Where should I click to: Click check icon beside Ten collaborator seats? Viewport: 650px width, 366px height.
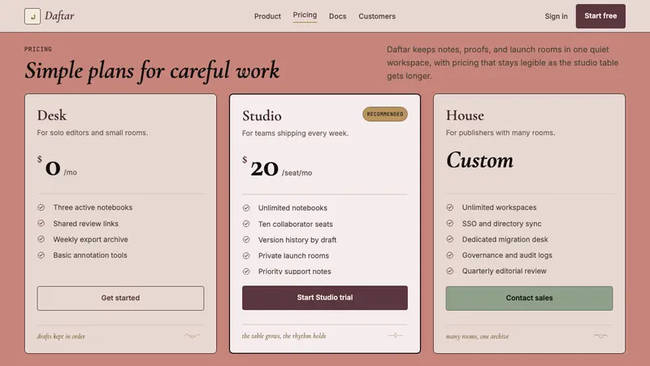point(246,224)
